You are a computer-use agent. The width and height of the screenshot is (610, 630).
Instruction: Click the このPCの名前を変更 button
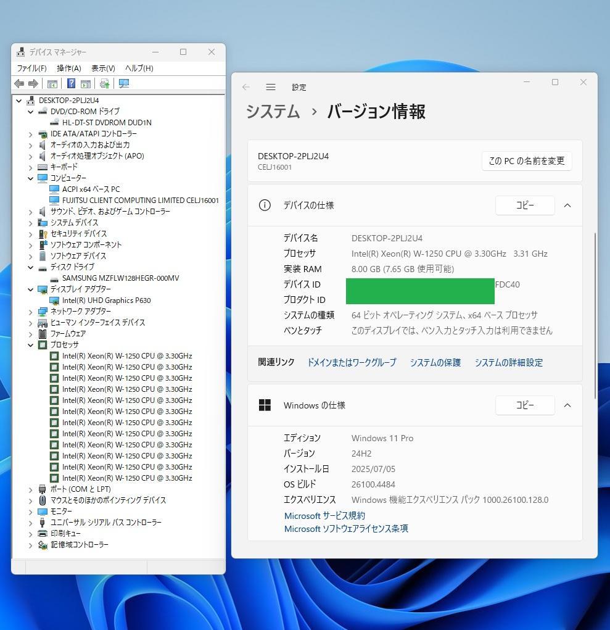coord(526,160)
